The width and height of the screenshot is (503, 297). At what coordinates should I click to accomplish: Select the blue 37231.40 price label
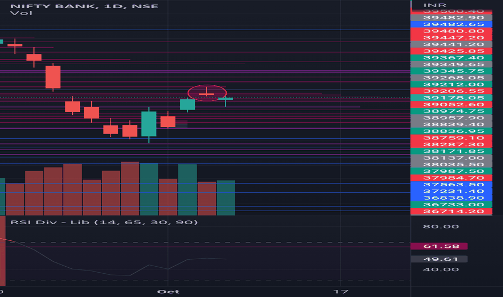click(x=451, y=191)
